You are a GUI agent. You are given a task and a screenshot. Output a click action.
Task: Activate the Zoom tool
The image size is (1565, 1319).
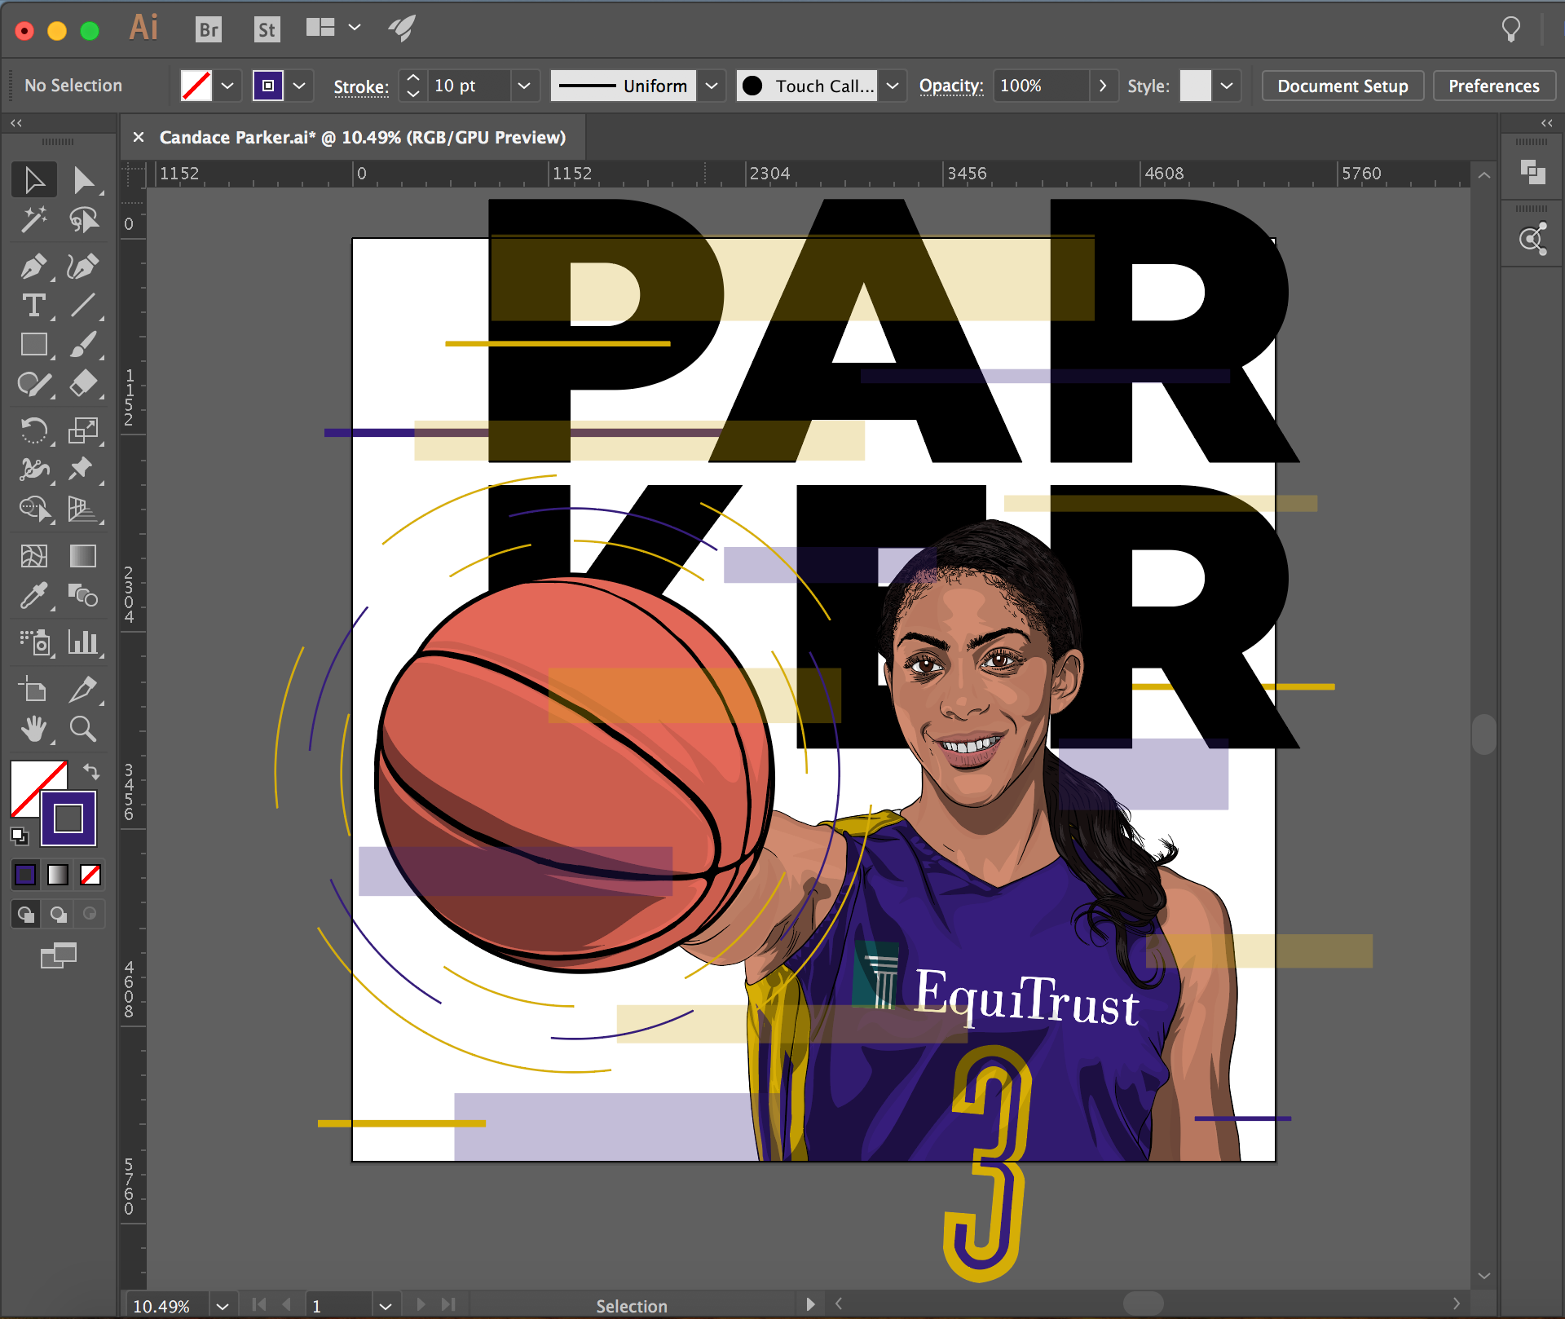tap(83, 729)
